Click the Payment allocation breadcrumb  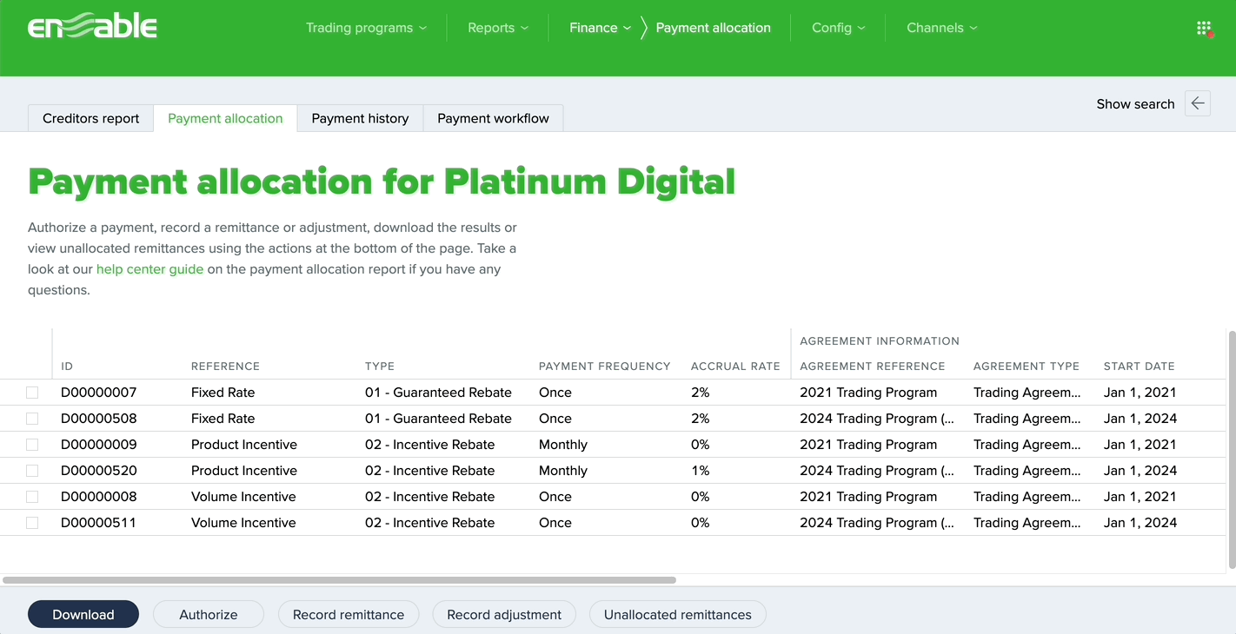coord(713,28)
